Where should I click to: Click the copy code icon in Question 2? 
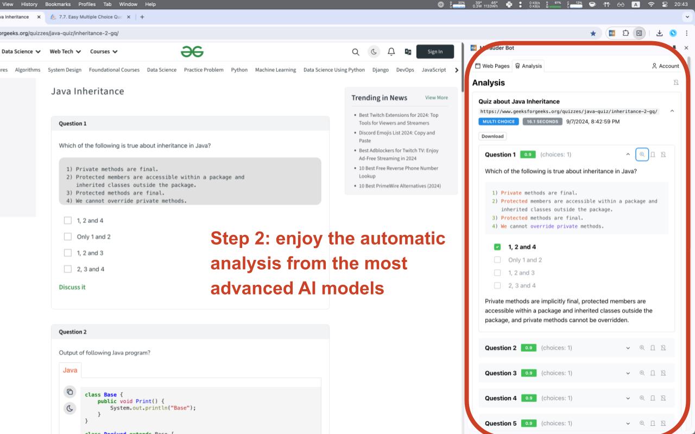(69, 392)
